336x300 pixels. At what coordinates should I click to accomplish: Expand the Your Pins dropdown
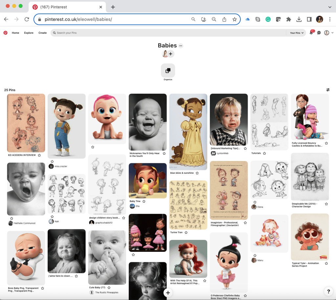(297, 33)
